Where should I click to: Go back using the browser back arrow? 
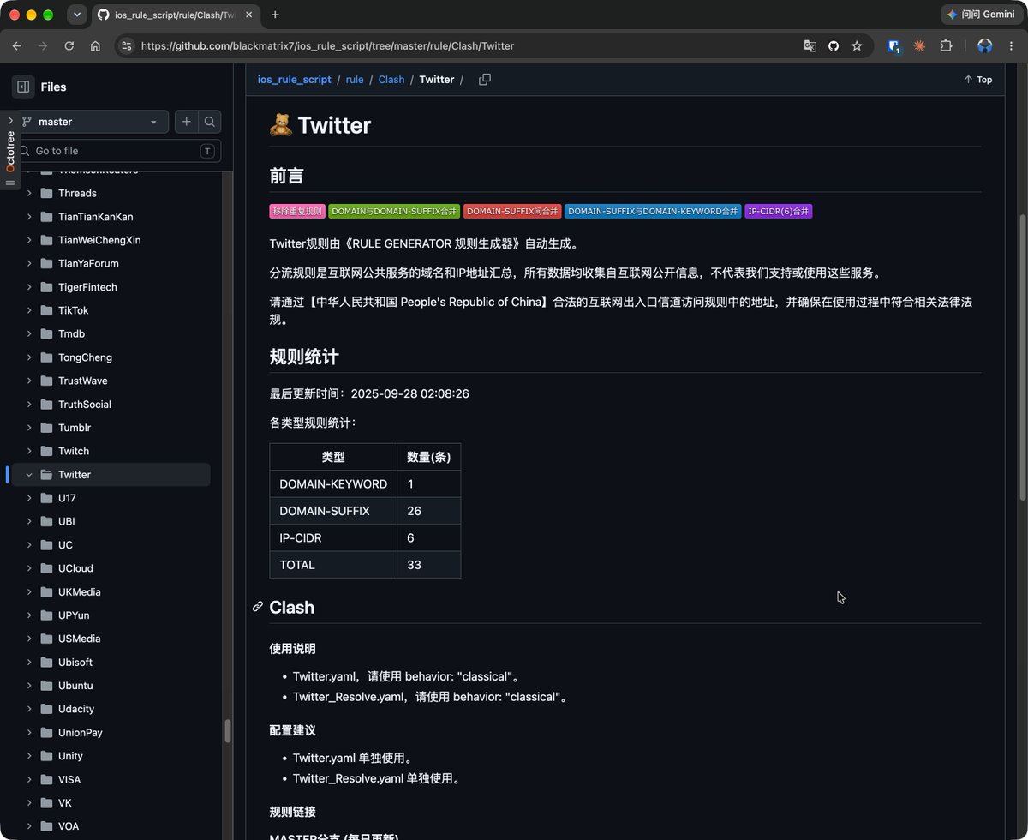pyautogui.click(x=16, y=46)
